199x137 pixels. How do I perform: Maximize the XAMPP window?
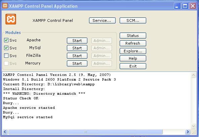pos(185,6)
